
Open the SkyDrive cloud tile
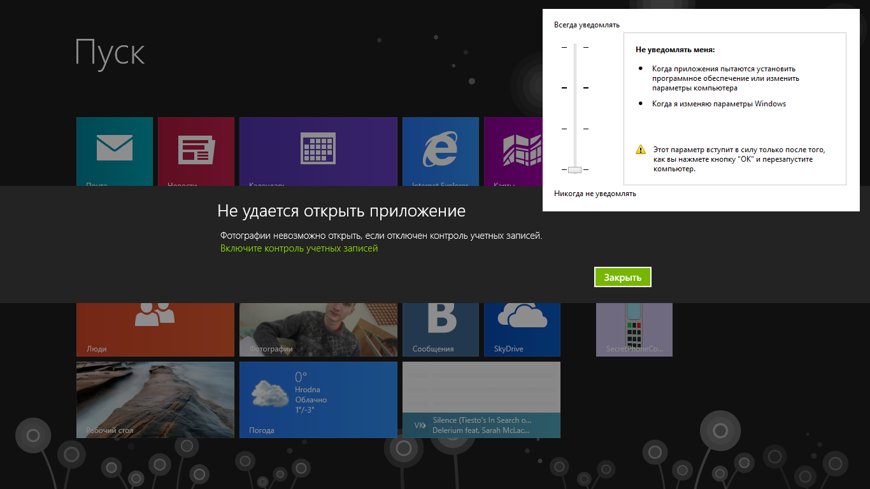(x=522, y=330)
